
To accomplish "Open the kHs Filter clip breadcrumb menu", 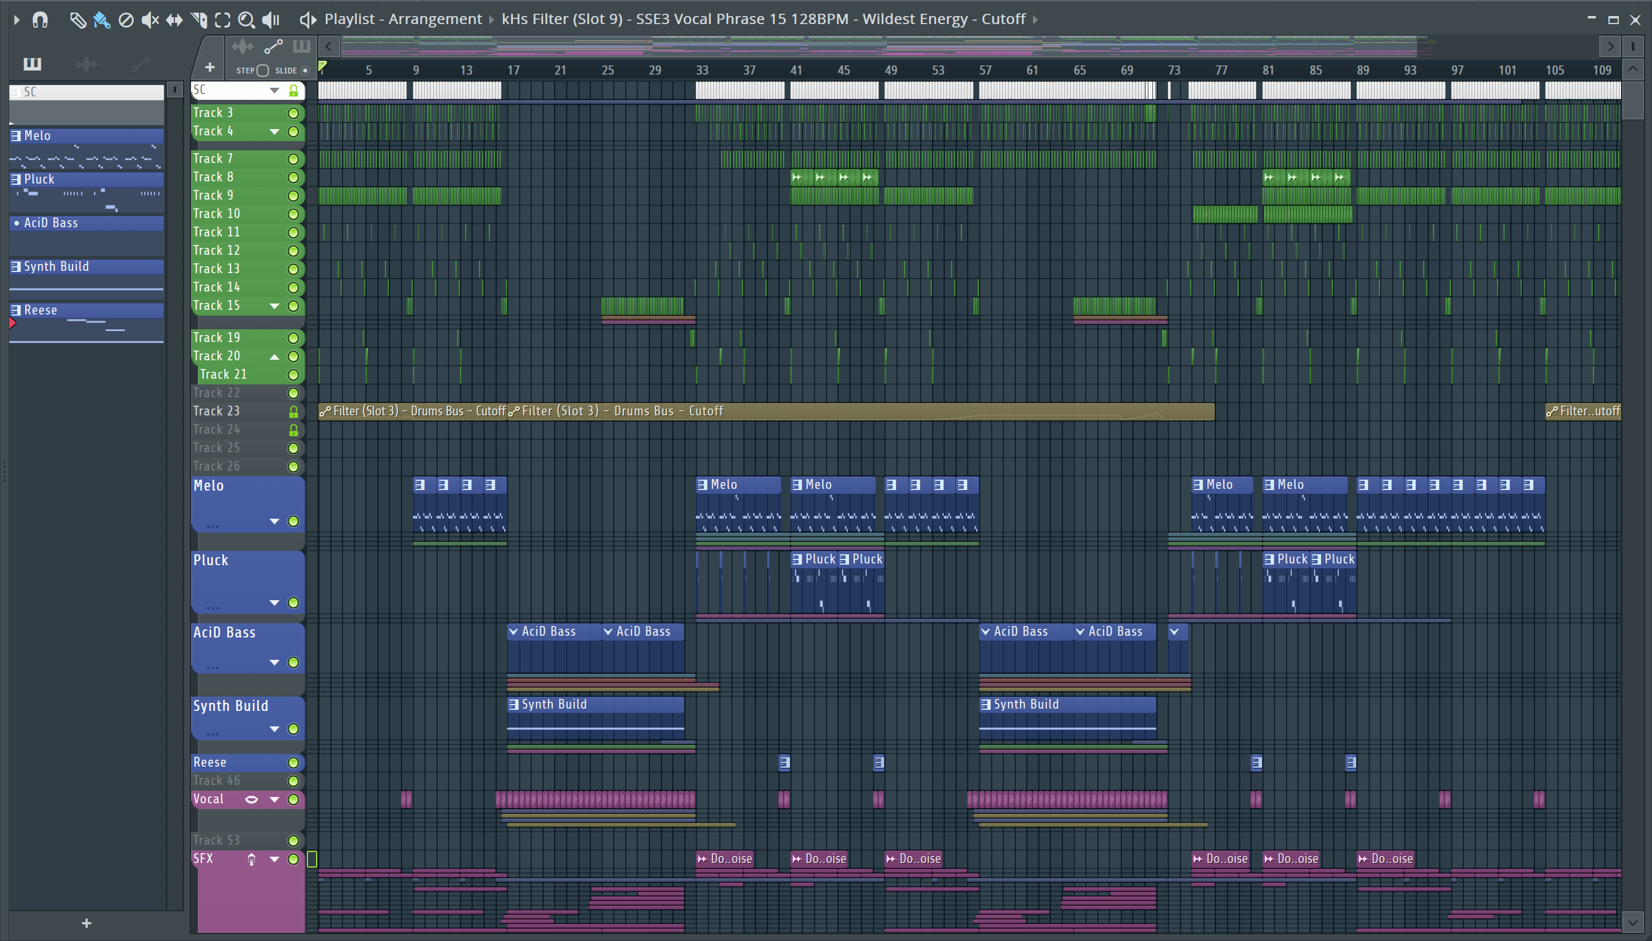I will point(763,20).
